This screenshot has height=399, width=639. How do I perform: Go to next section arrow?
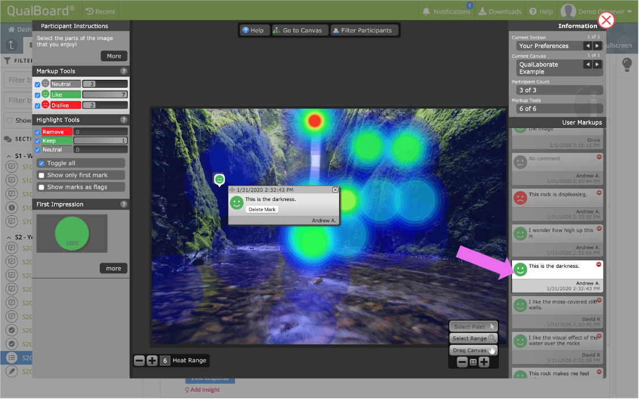tap(597, 46)
